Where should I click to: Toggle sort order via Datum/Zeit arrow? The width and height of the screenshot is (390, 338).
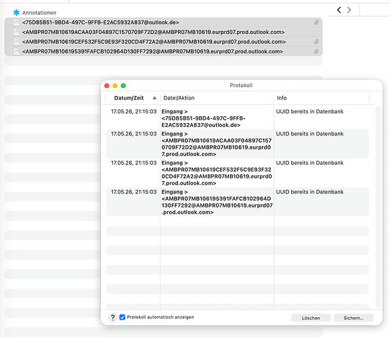coord(154,98)
